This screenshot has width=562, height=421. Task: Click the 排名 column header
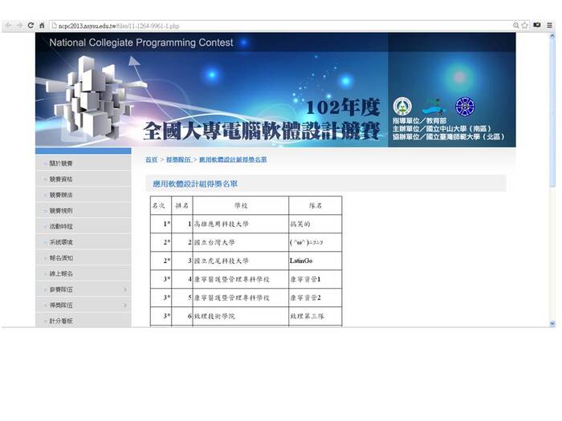(x=181, y=205)
